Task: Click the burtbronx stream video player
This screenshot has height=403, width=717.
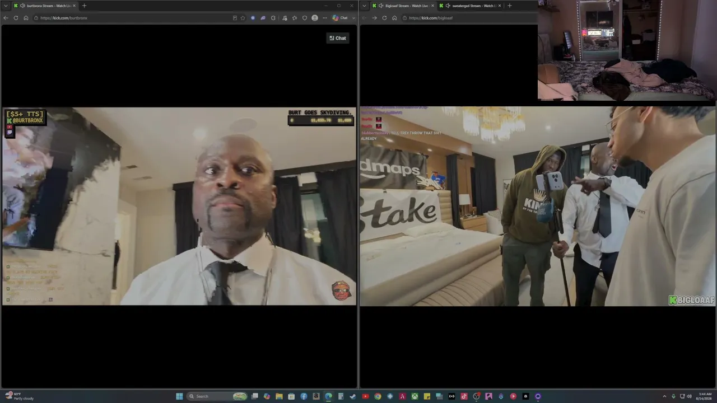Action: 179,206
